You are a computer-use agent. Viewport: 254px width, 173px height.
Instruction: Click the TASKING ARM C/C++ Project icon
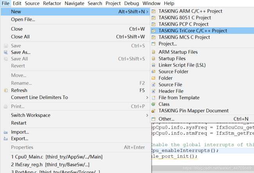154,11
